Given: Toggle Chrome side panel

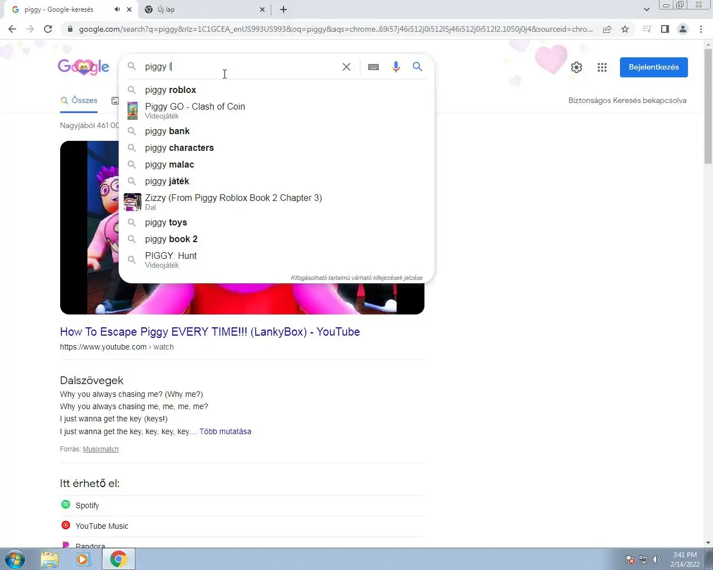Looking at the screenshot, I should pyautogui.click(x=665, y=29).
